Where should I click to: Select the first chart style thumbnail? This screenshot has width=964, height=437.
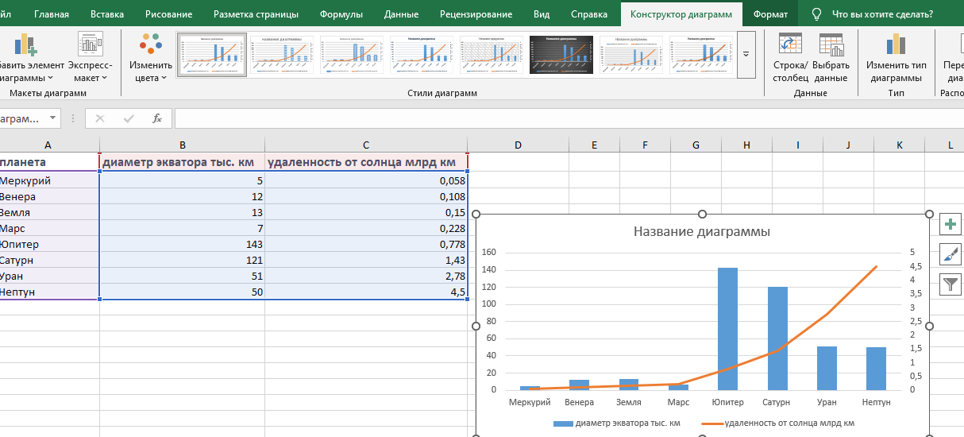211,55
